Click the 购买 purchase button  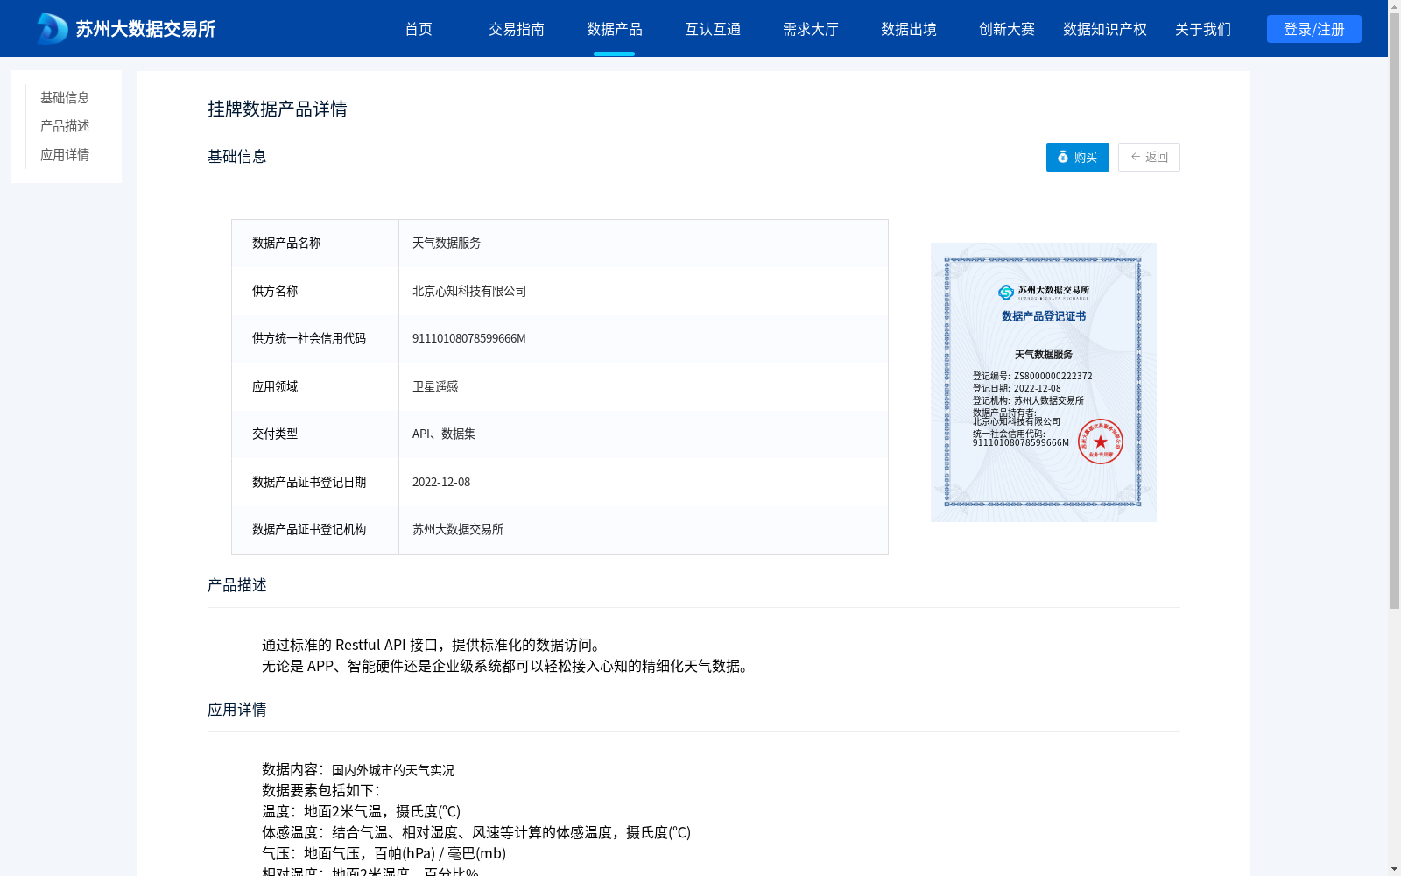tap(1078, 157)
